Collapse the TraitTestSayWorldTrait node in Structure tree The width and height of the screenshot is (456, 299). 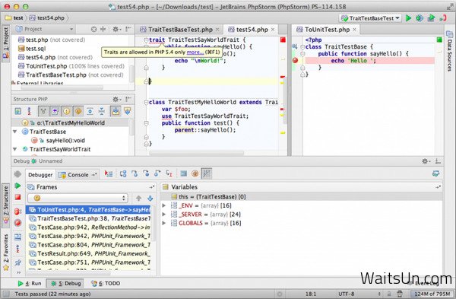[x=15, y=149]
